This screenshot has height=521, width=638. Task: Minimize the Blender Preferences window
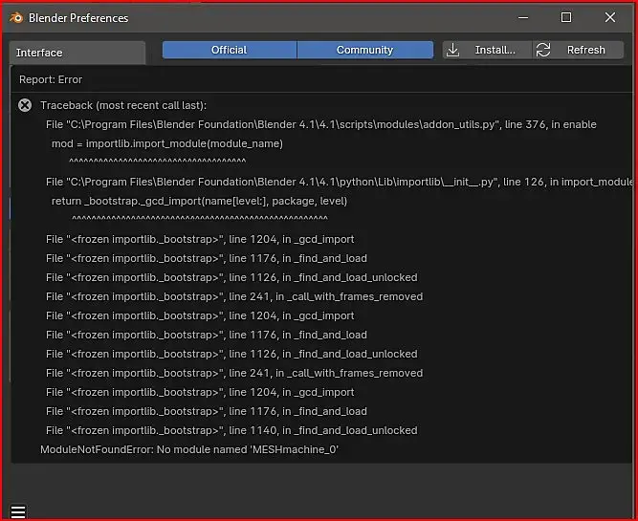click(x=522, y=17)
